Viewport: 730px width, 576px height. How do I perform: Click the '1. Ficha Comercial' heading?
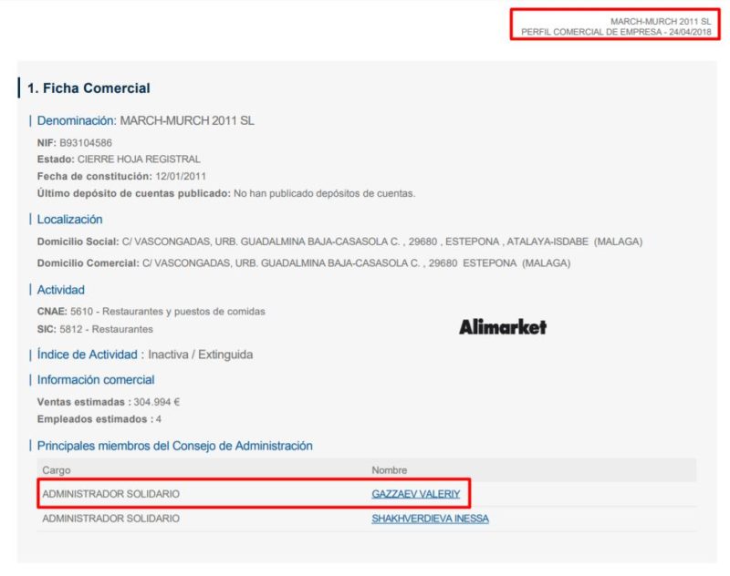89,88
